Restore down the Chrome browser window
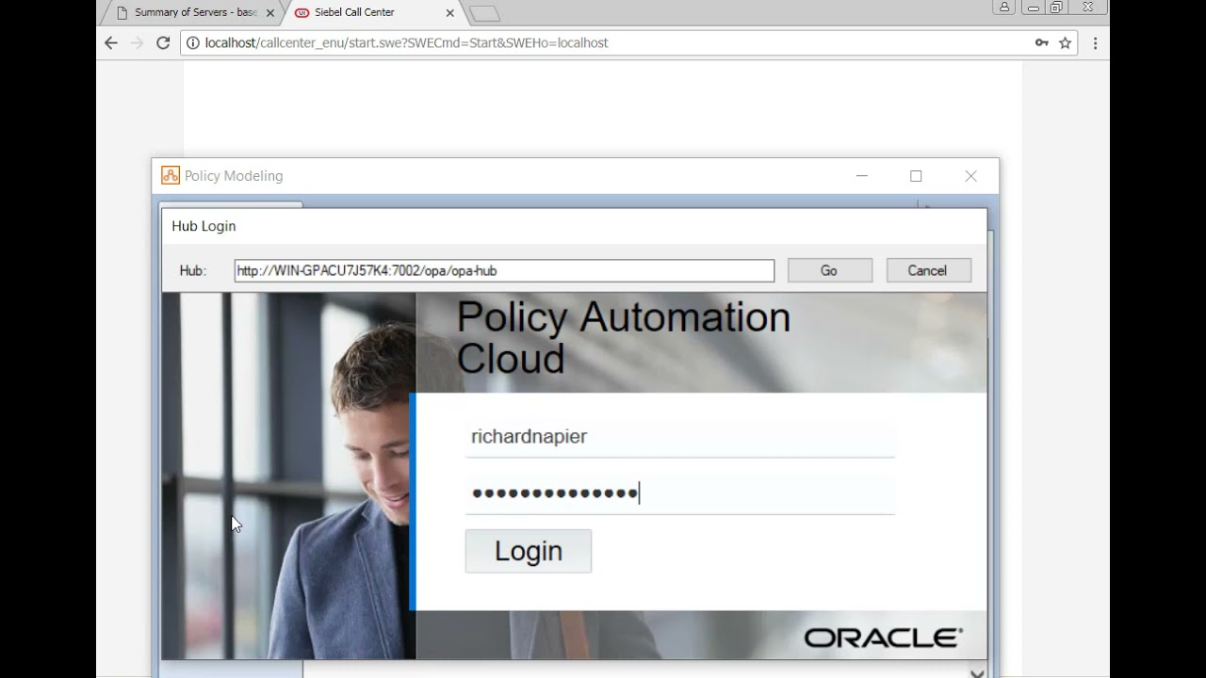The height and width of the screenshot is (678, 1206). 1057,7
